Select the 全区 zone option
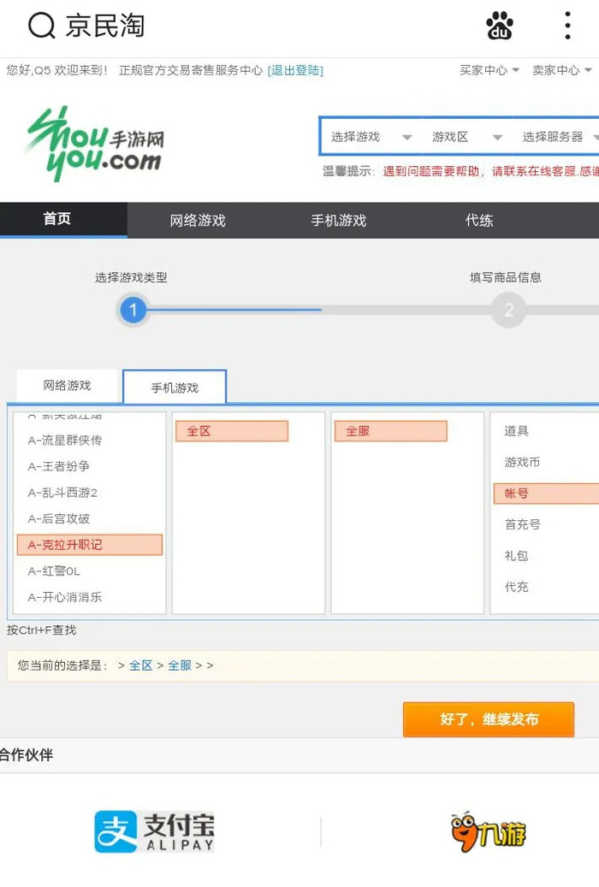599x887 pixels. (232, 431)
